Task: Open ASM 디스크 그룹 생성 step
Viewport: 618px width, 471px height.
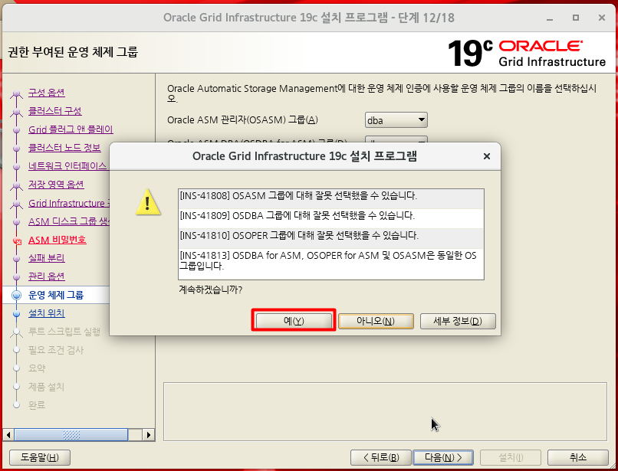Action: pos(68,221)
